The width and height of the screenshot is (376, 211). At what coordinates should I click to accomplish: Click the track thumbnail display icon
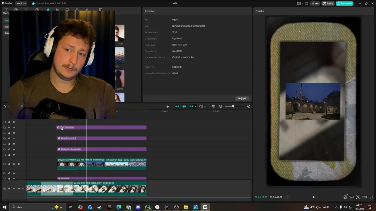coord(214,106)
